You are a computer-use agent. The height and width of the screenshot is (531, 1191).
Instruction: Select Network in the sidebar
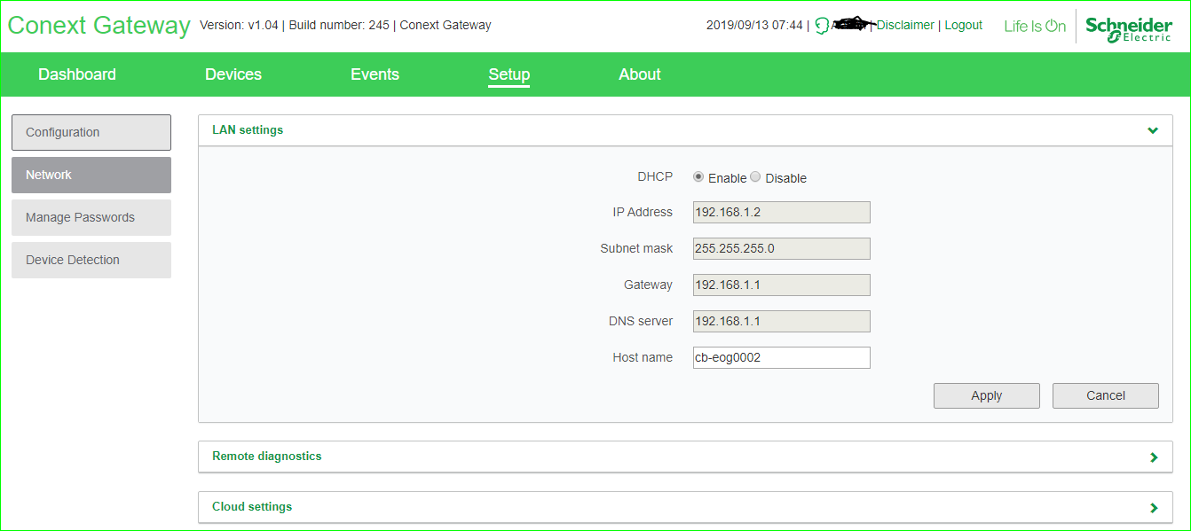click(x=91, y=175)
